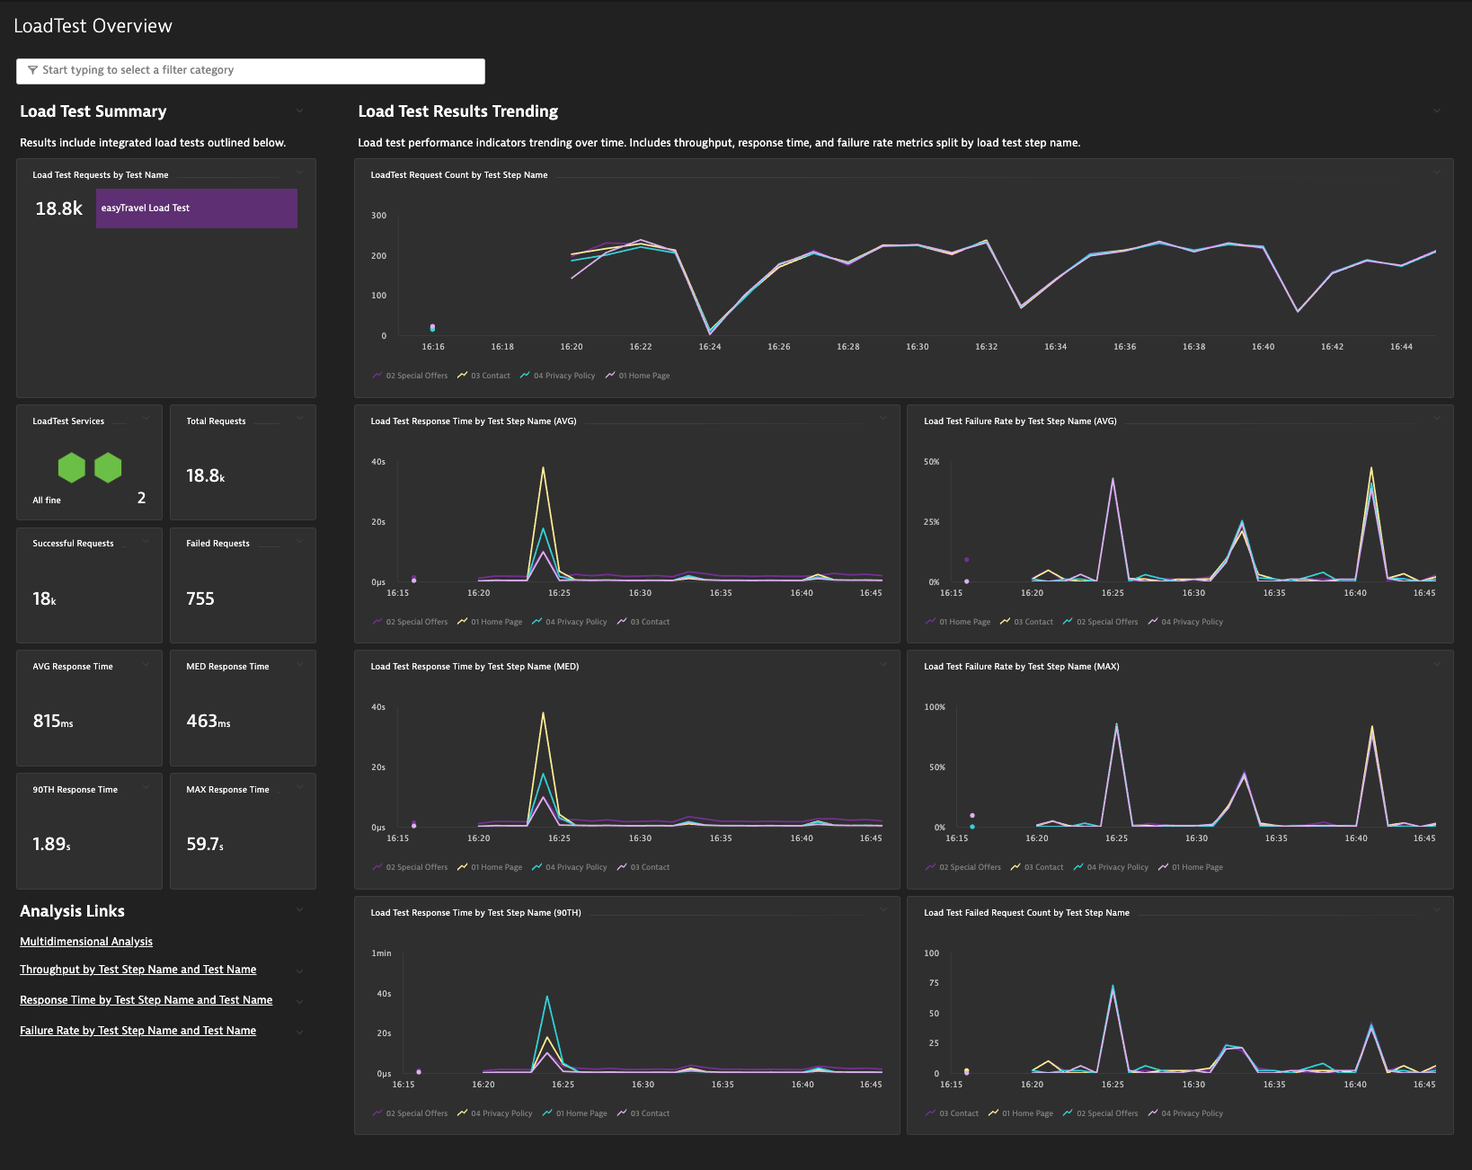Click the 815ms AVG response time value
The width and height of the screenshot is (1472, 1170).
53,721
